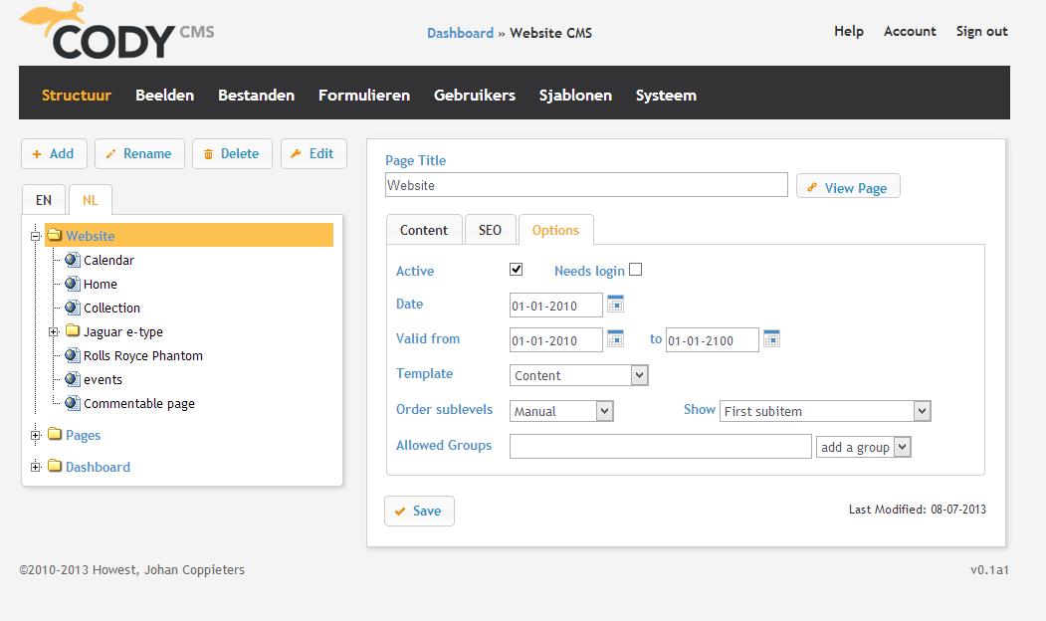Viewport: 1046px width, 621px height.
Task: Click the Delete button
Action: (x=232, y=153)
